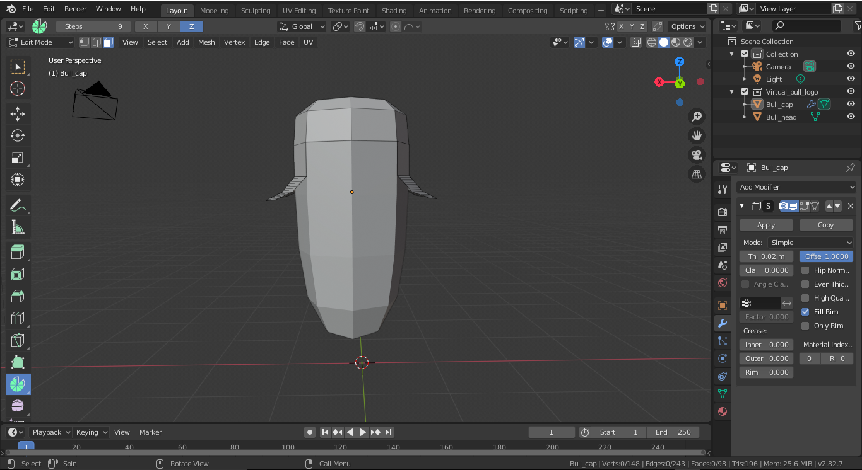Open the Object Data mesh properties tab
Viewport: 862px width, 470px height.
tap(723, 394)
